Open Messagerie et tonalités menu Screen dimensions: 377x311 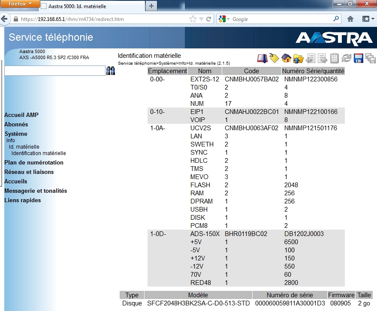36,191
